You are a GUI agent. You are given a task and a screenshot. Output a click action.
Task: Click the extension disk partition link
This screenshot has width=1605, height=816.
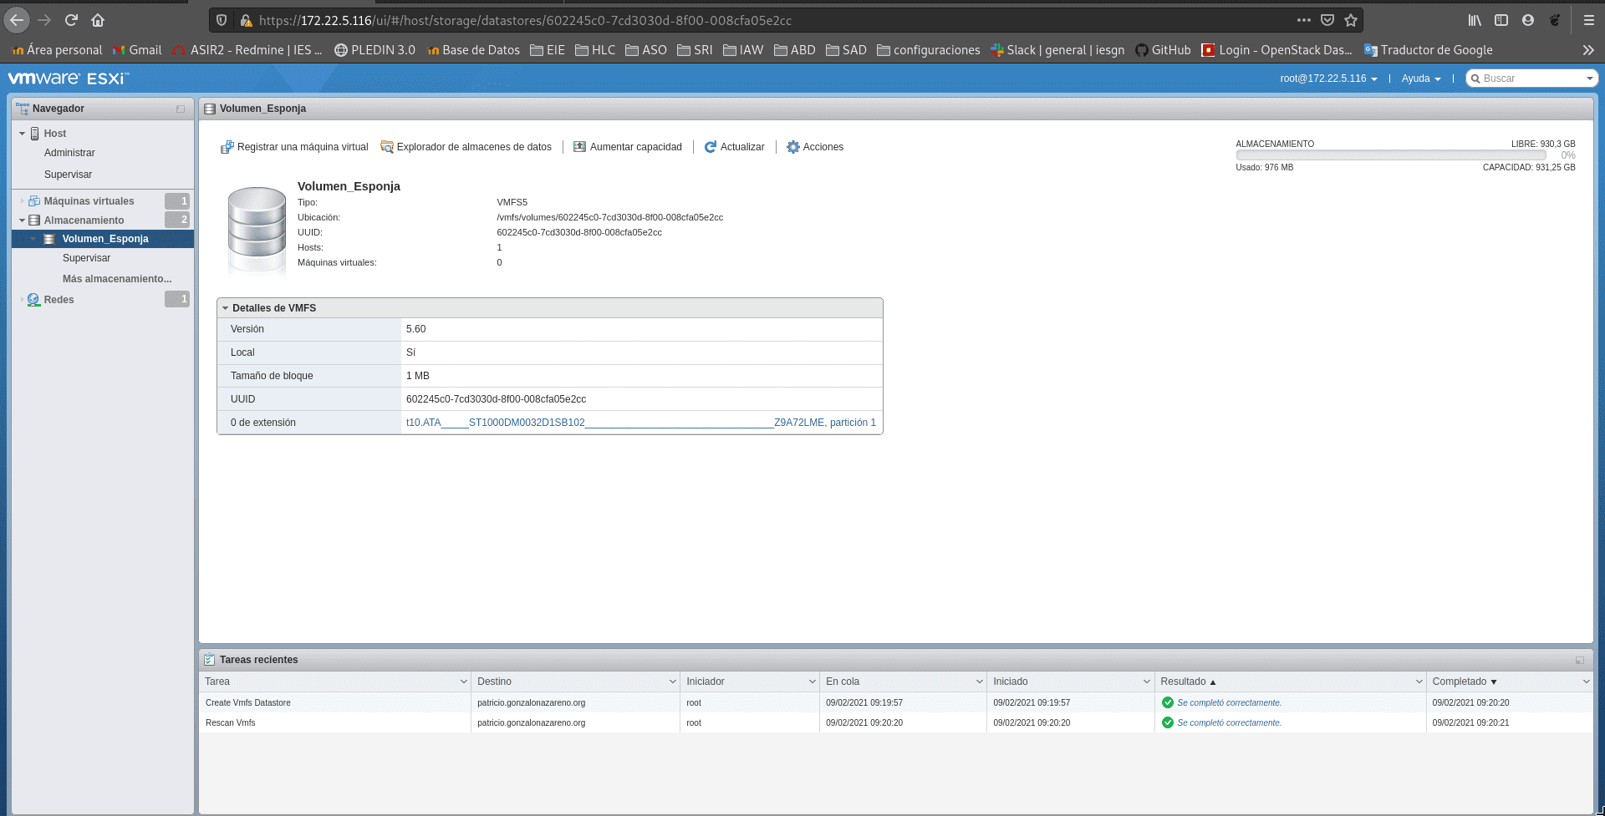640,423
